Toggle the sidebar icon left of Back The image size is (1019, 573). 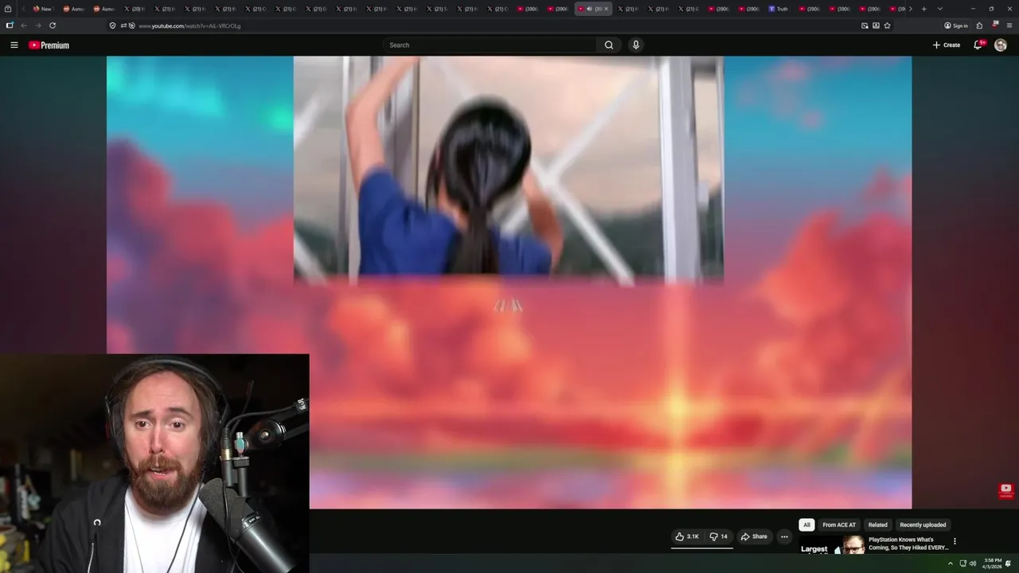tap(9, 25)
